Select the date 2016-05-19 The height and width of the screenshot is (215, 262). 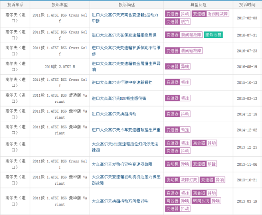(247, 67)
